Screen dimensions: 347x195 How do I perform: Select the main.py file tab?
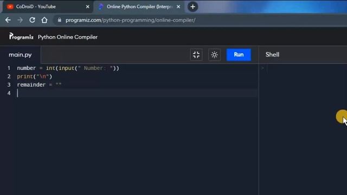click(20, 55)
